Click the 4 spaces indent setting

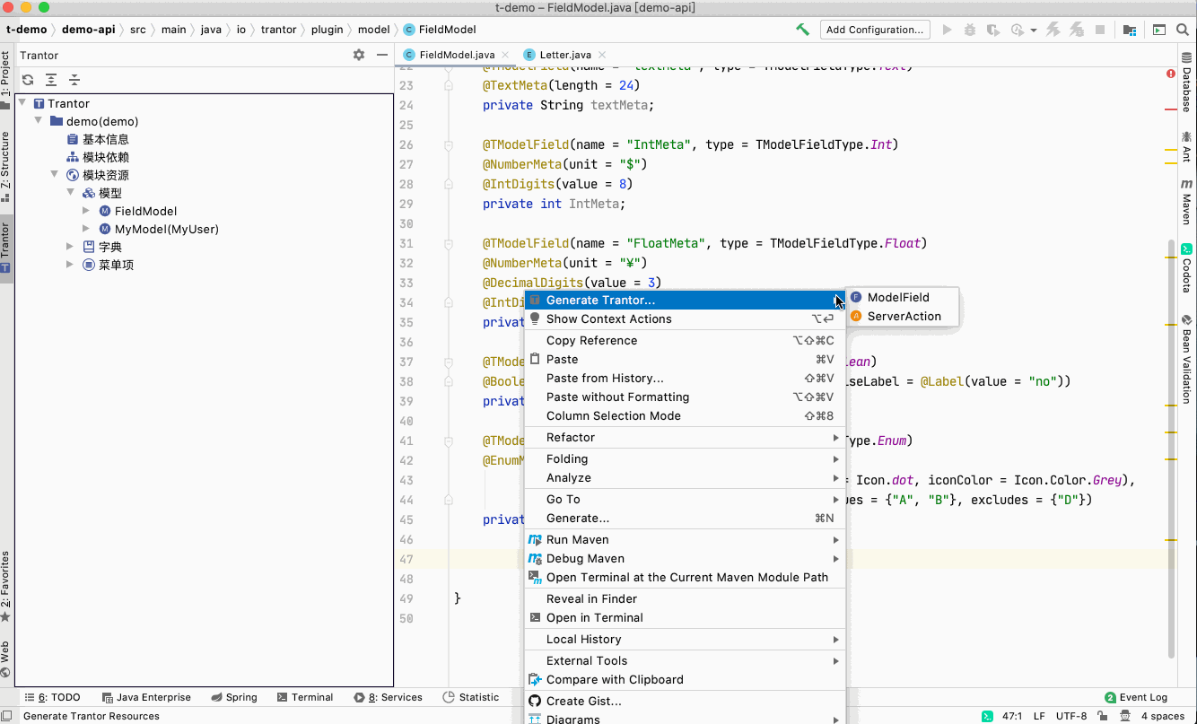[x=1163, y=716]
